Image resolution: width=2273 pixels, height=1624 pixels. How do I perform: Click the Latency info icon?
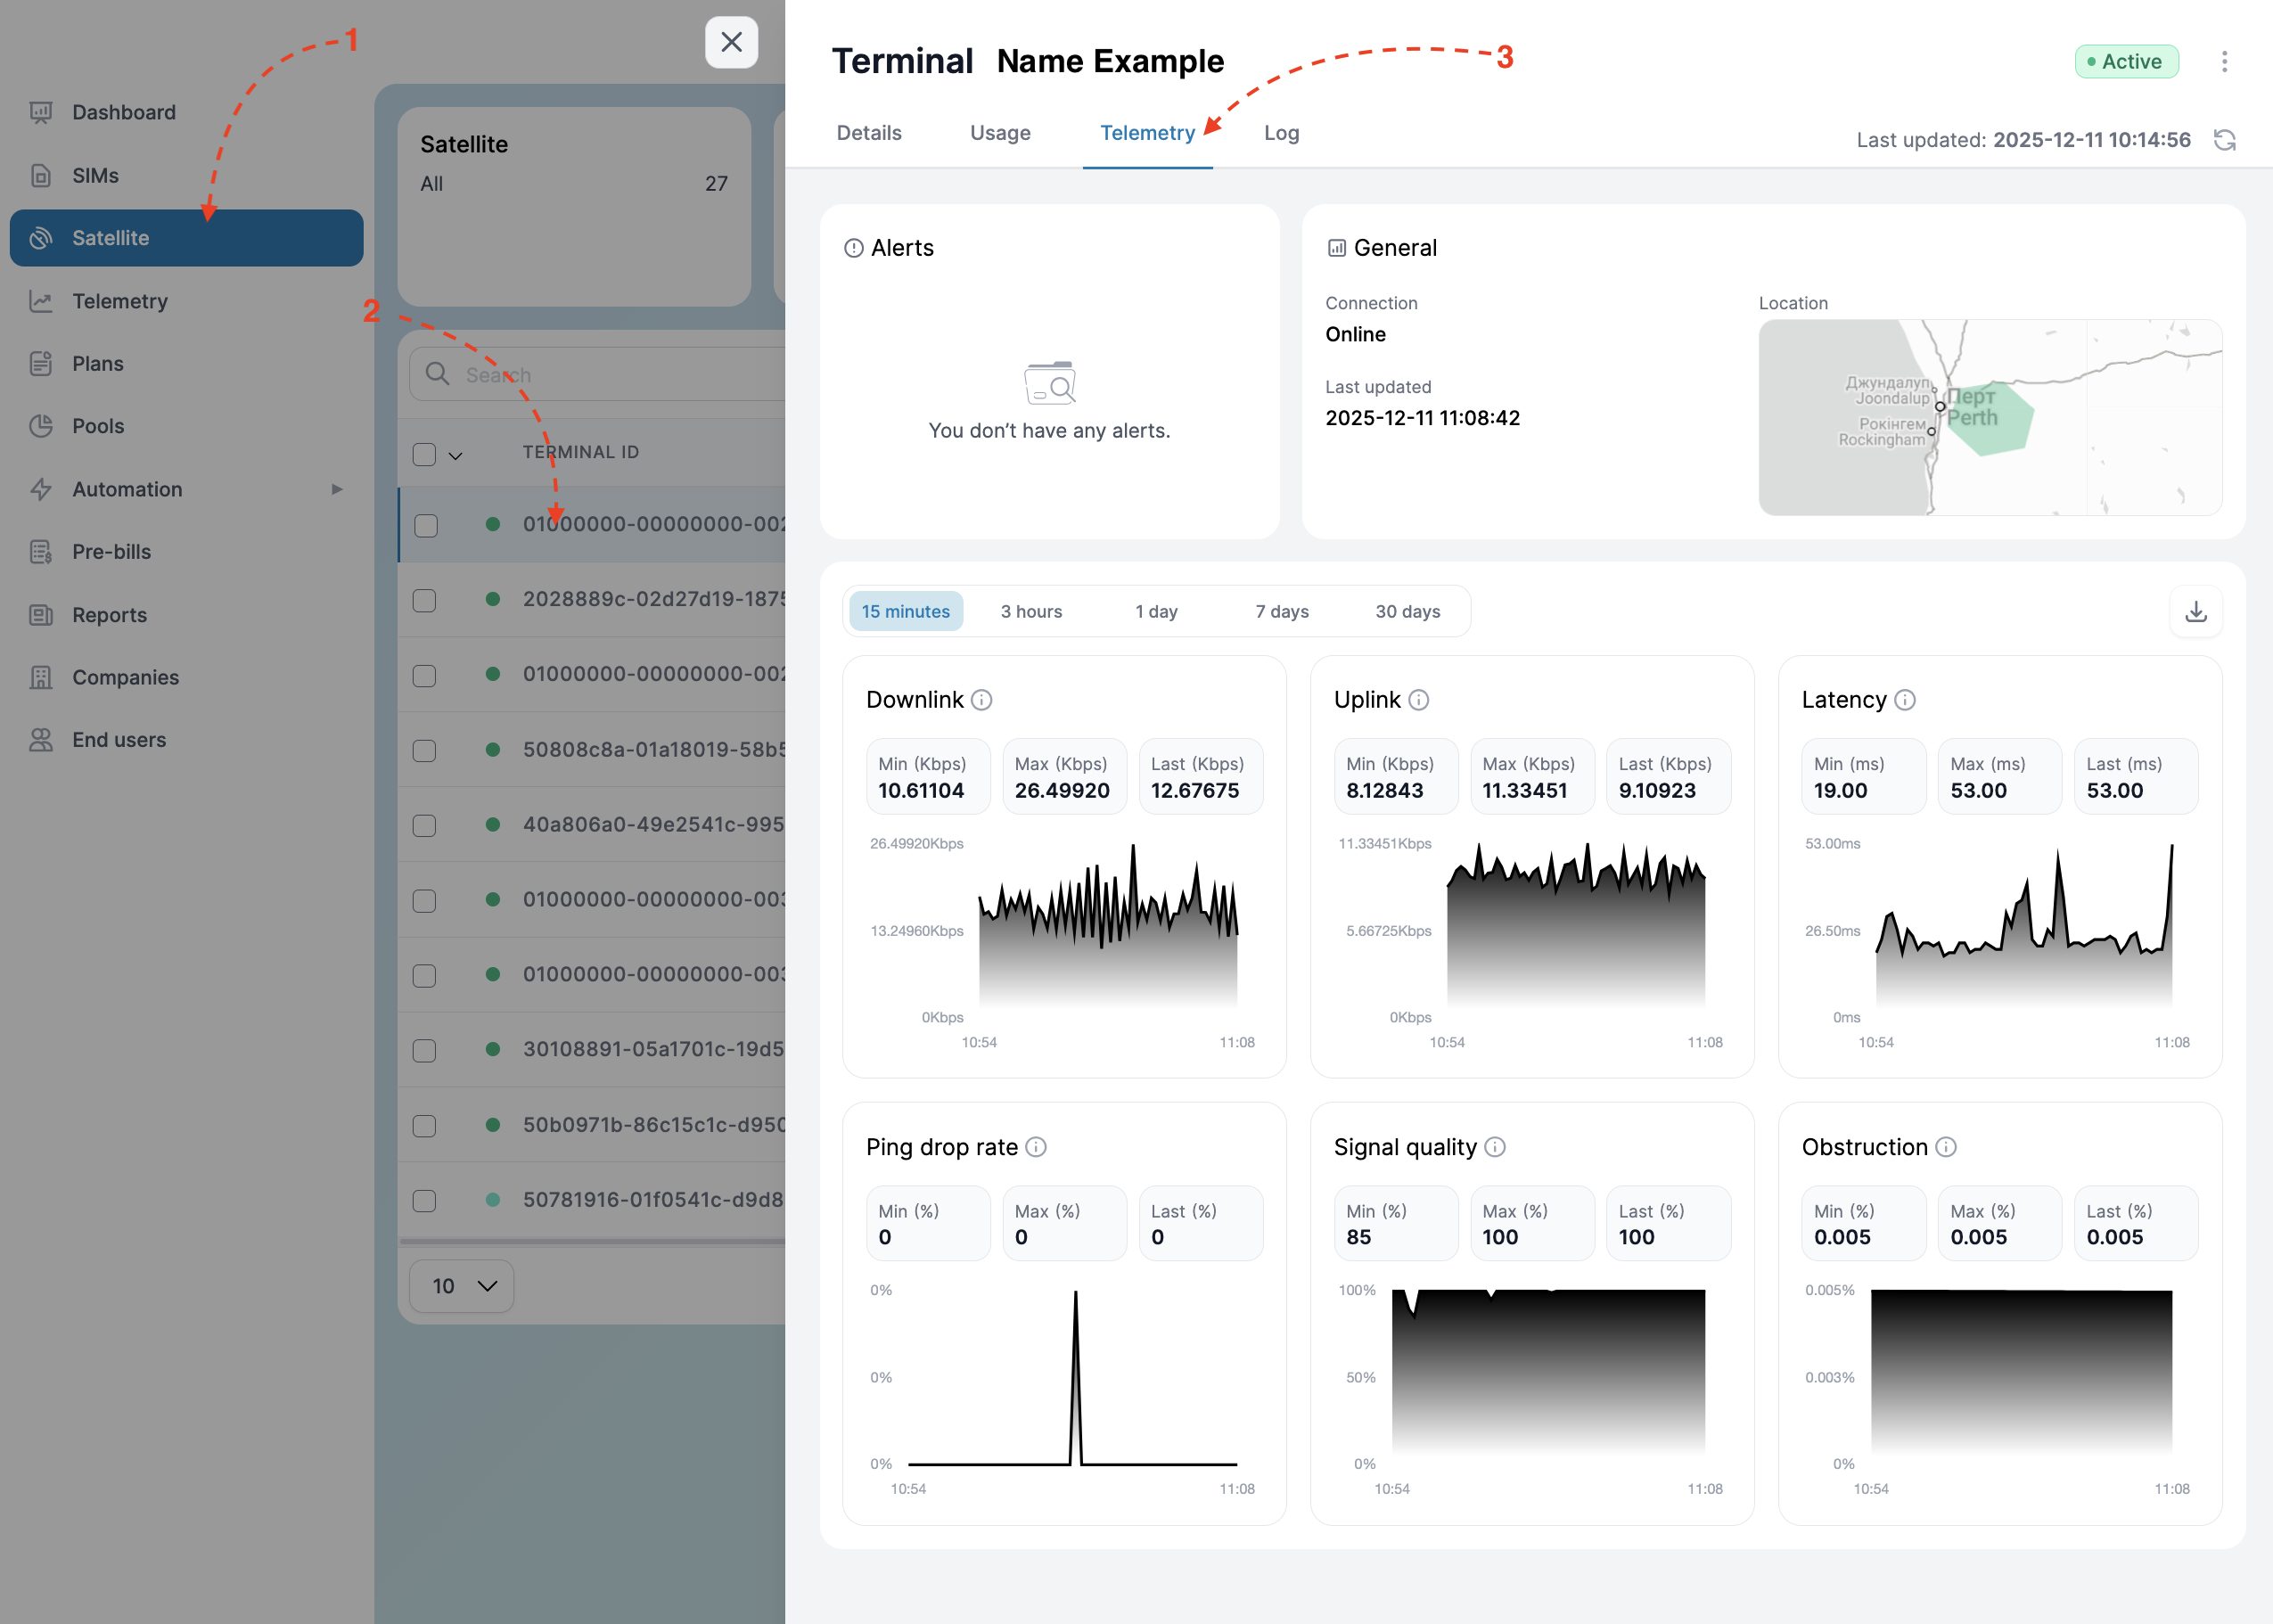point(1905,700)
